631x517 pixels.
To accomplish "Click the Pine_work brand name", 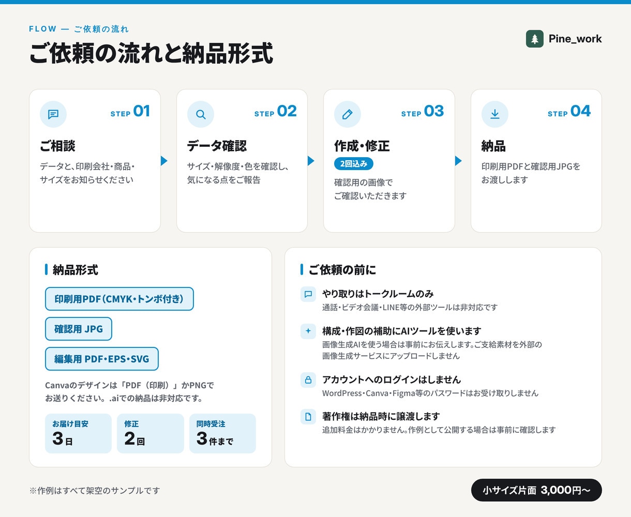I will (575, 39).
